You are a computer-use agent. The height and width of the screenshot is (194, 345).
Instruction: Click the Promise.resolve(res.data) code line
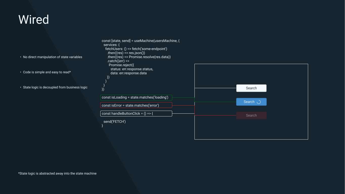(139, 57)
